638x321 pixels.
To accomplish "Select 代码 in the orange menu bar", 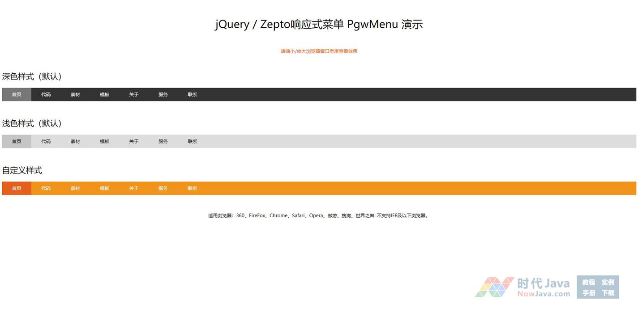I will (x=46, y=188).
